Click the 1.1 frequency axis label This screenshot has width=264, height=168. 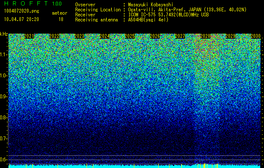(x=3, y=55)
